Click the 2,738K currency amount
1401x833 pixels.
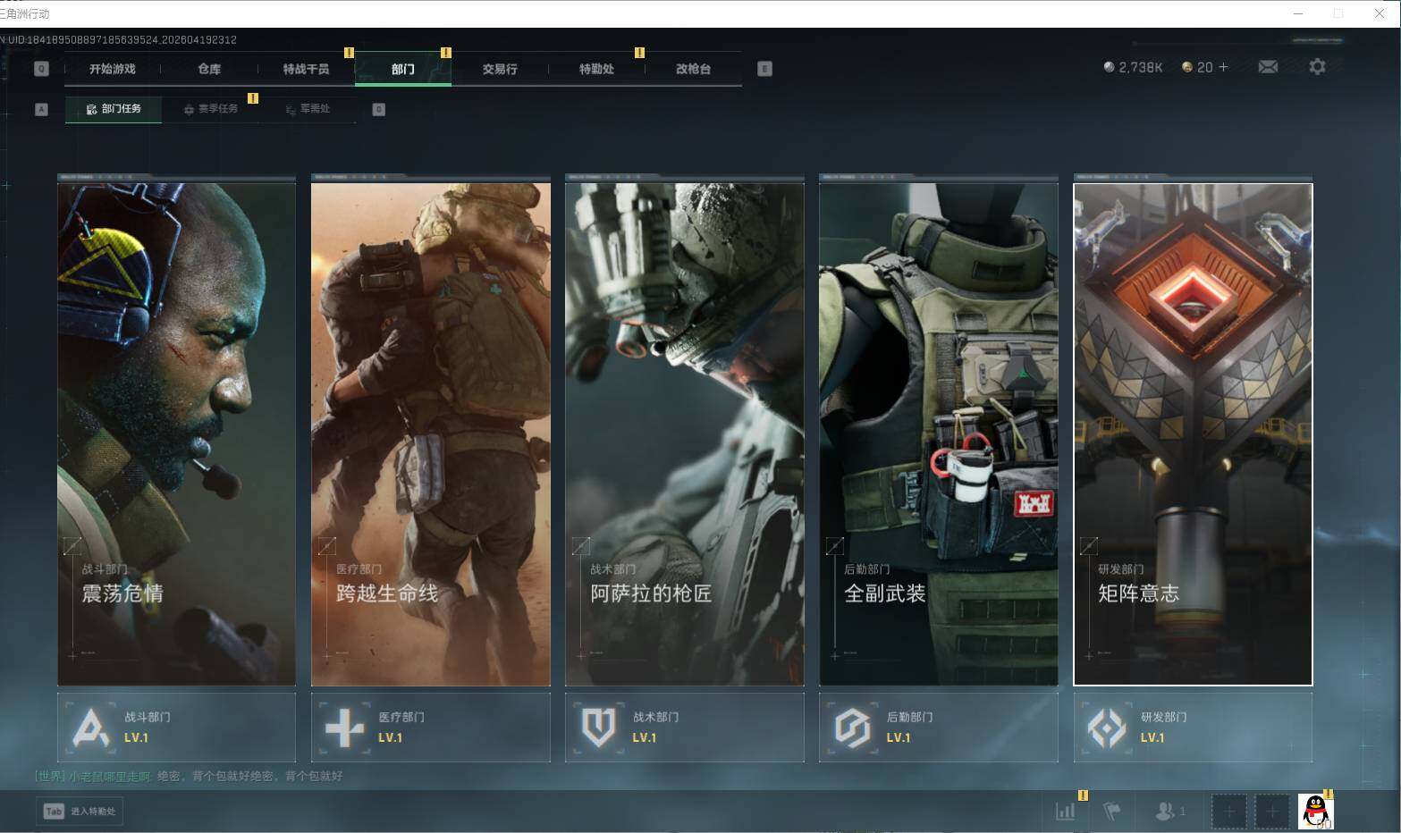[1140, 67]
